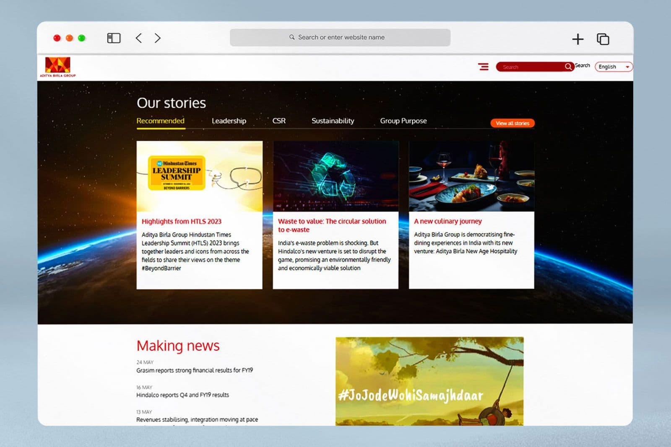Switch to the CSR tab
Viewport: 671px width, 447px height.
click(x=279, y=121)
